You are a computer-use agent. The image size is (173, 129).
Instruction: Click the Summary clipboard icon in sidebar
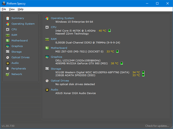(x=8, y=18)
